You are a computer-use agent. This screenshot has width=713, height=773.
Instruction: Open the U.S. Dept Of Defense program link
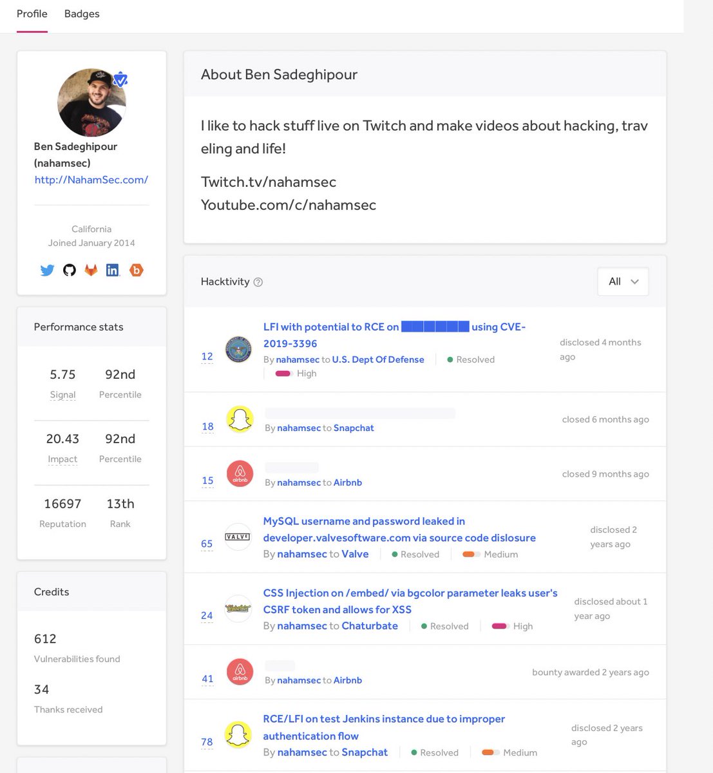(x=378, y=359)
